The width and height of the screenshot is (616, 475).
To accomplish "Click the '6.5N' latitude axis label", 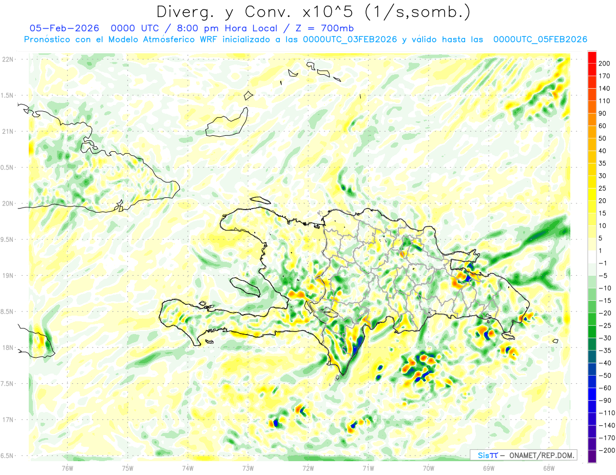I will (8, 456).
